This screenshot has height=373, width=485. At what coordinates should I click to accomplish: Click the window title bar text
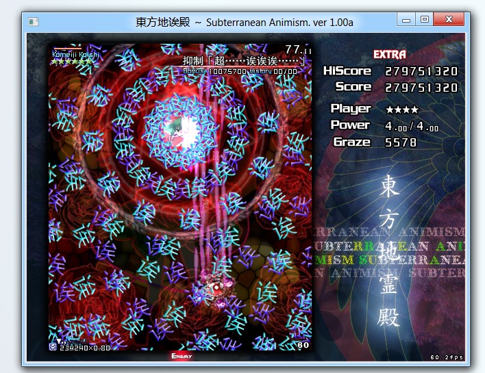pos(245,22)
